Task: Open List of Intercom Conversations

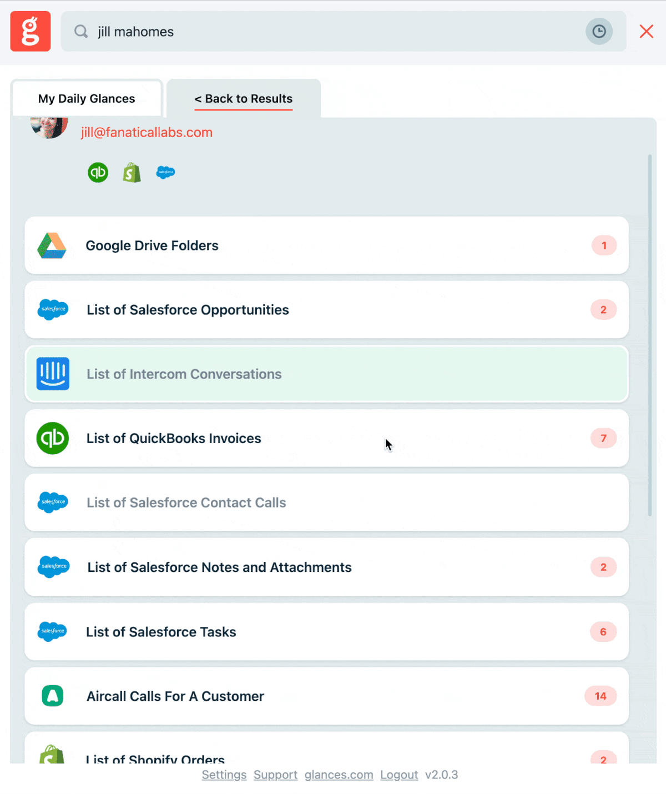Action: click(326, 374)
